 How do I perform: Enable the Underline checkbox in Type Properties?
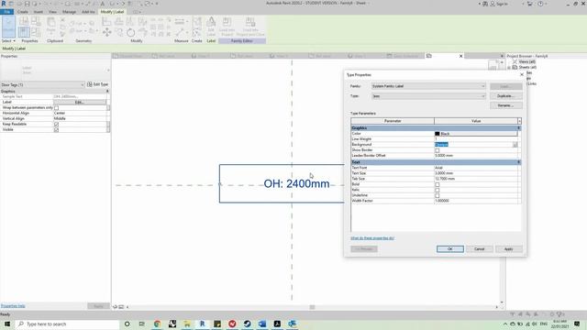coord(437,195)
